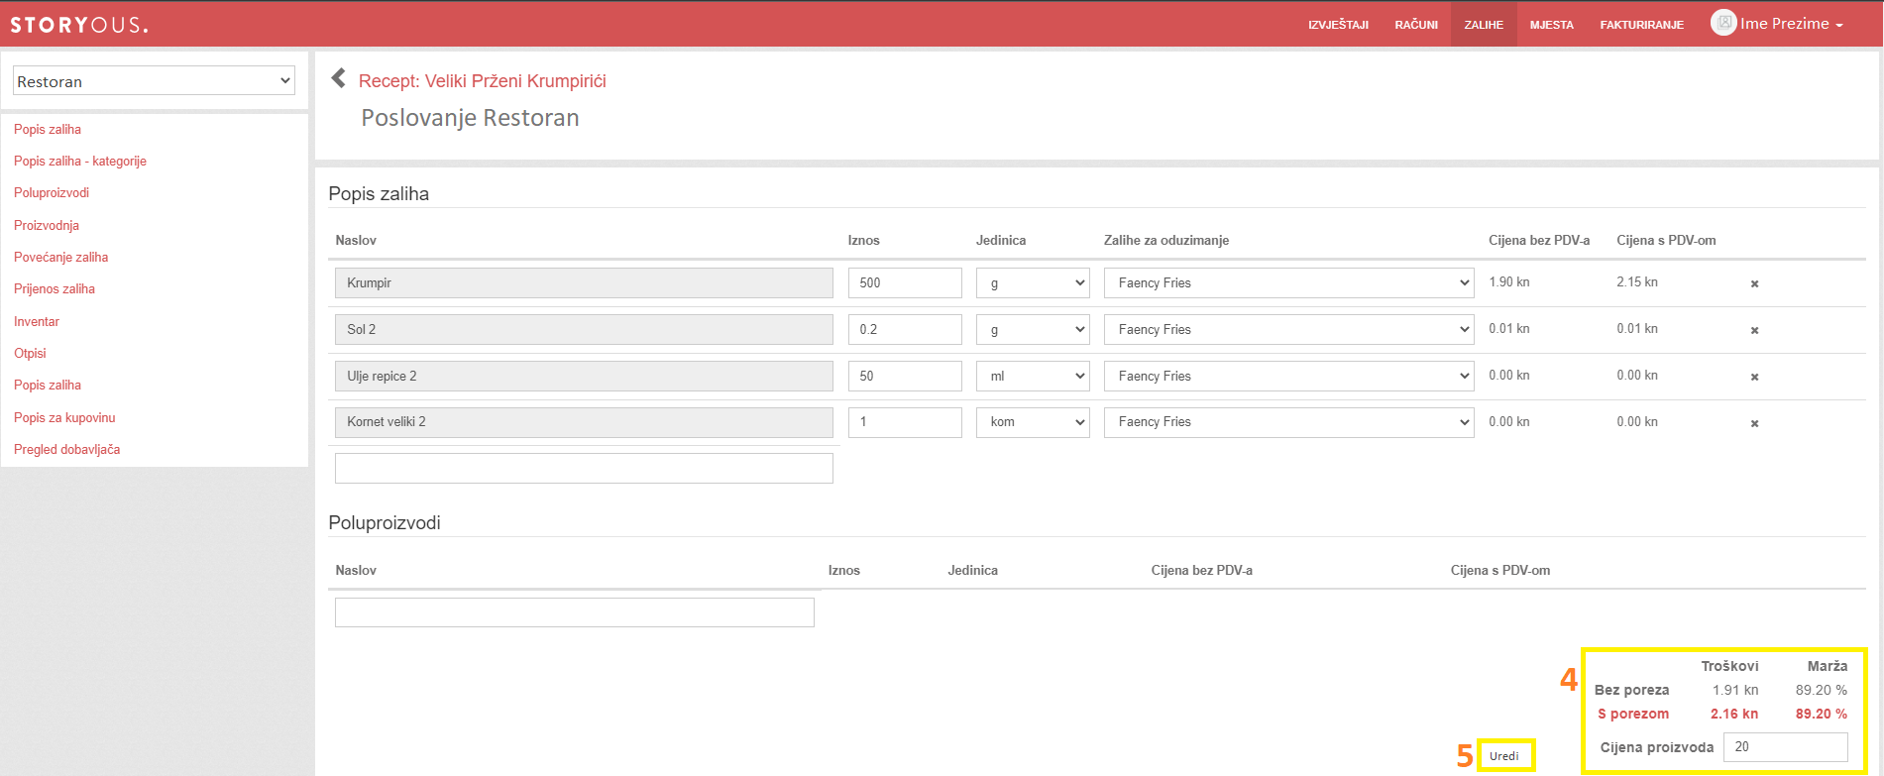
Task: Open the RAČUNI menu
Action: pos(1416,25)
